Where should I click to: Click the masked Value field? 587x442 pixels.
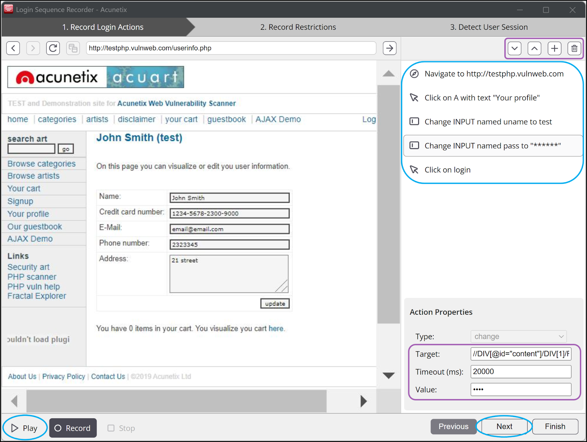point(521,390)
